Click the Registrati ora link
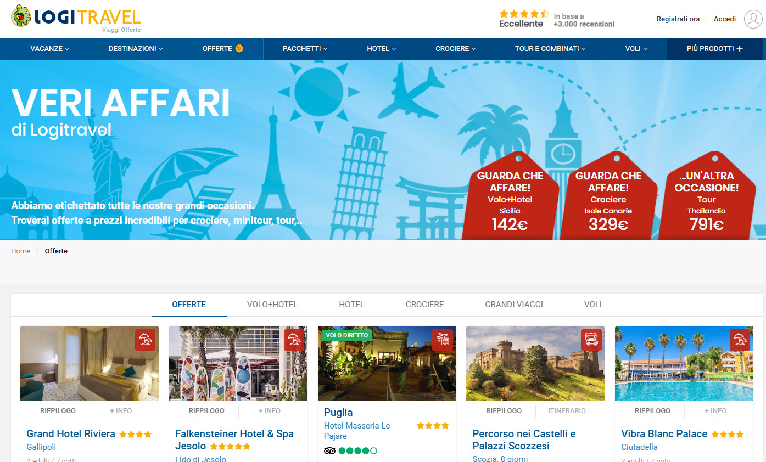This screenshot has width=766, height=462. click(678, 19)
